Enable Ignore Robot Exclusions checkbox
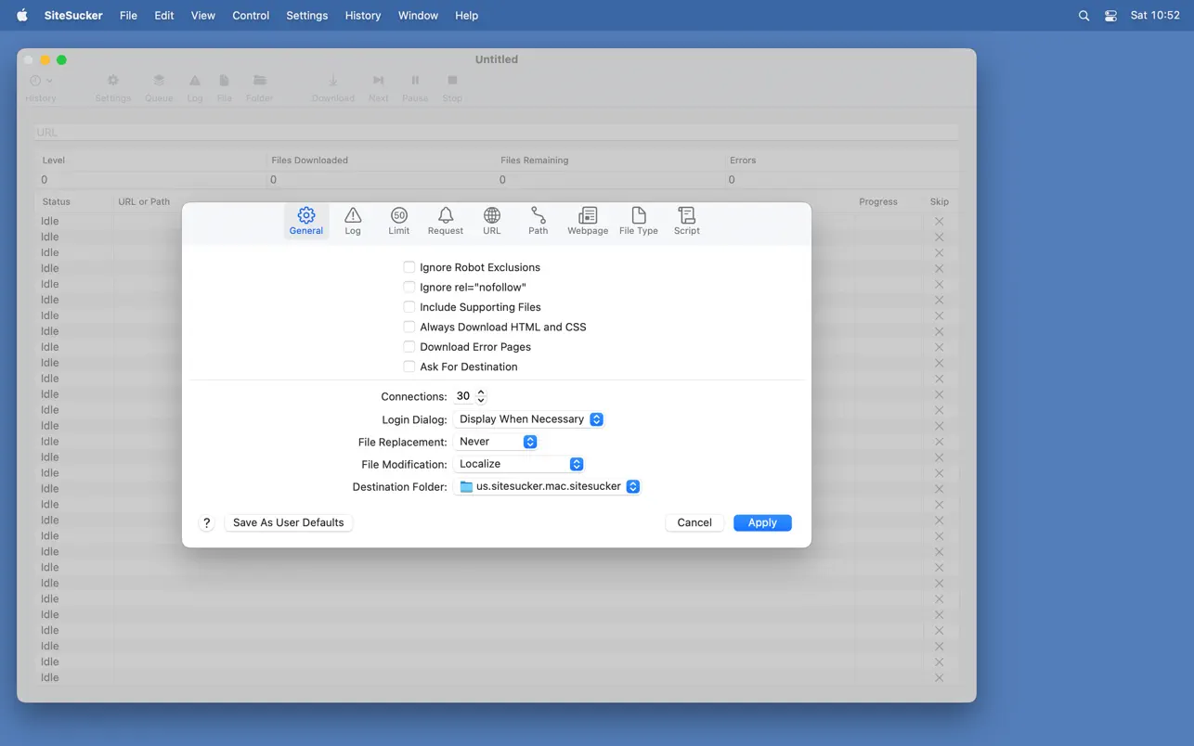1194x746 pixels. (409, 267)
